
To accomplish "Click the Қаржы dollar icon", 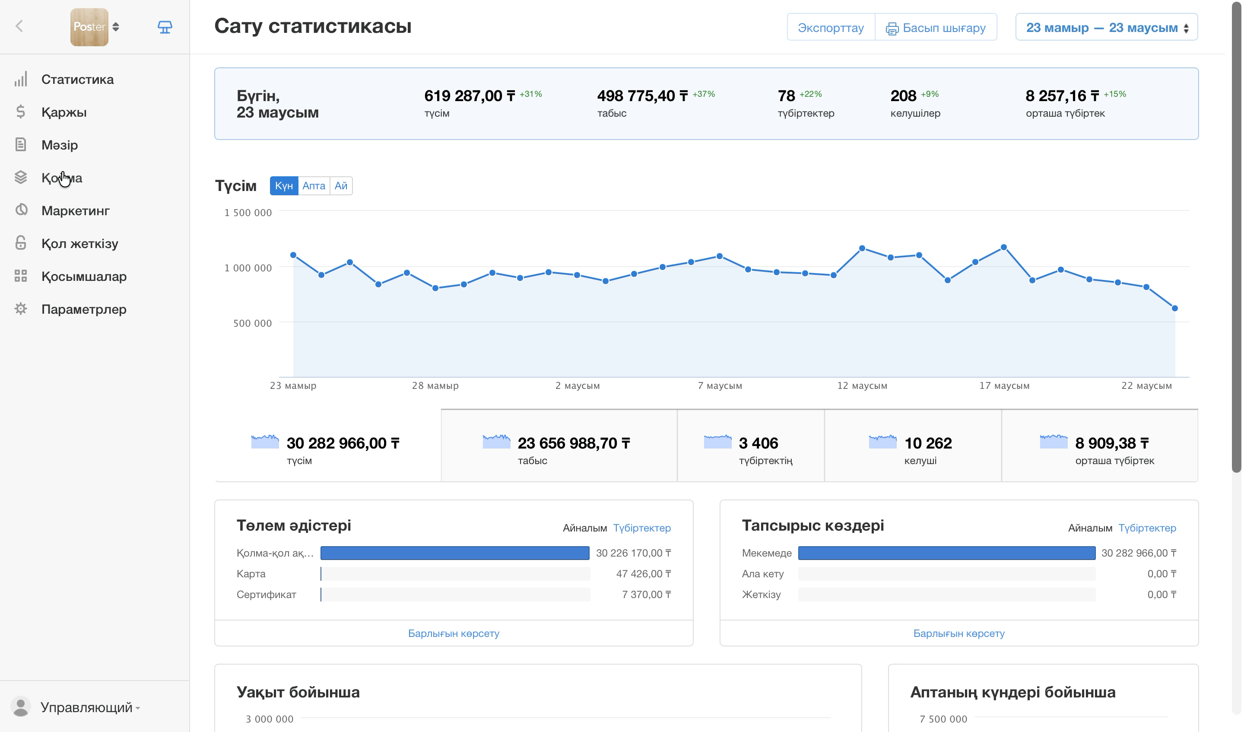I will pos(21,111).
